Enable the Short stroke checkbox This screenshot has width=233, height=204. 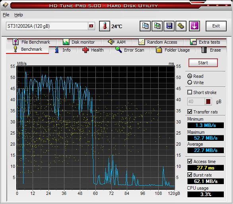[190, 92]
